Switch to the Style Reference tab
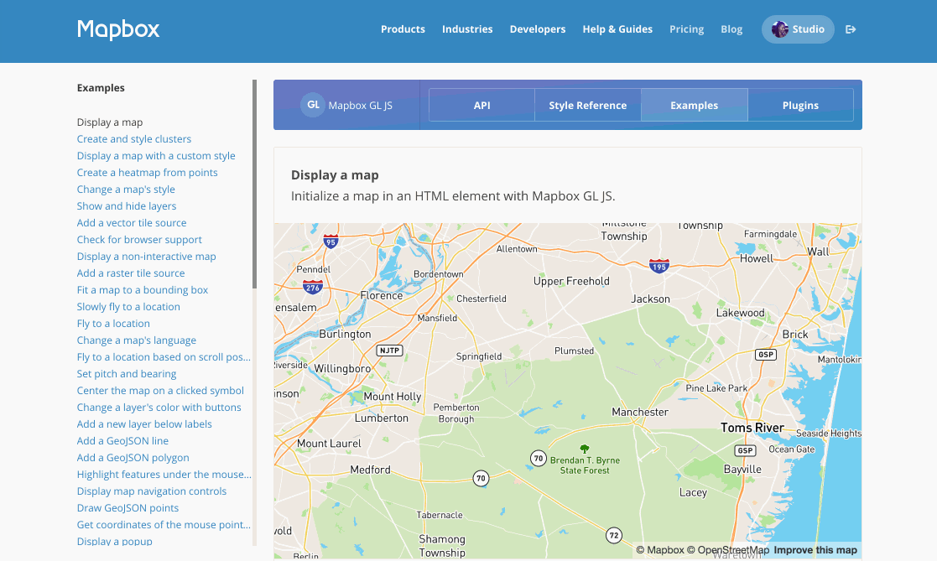The width and height of the screenshot is (937, 561). 588,105
